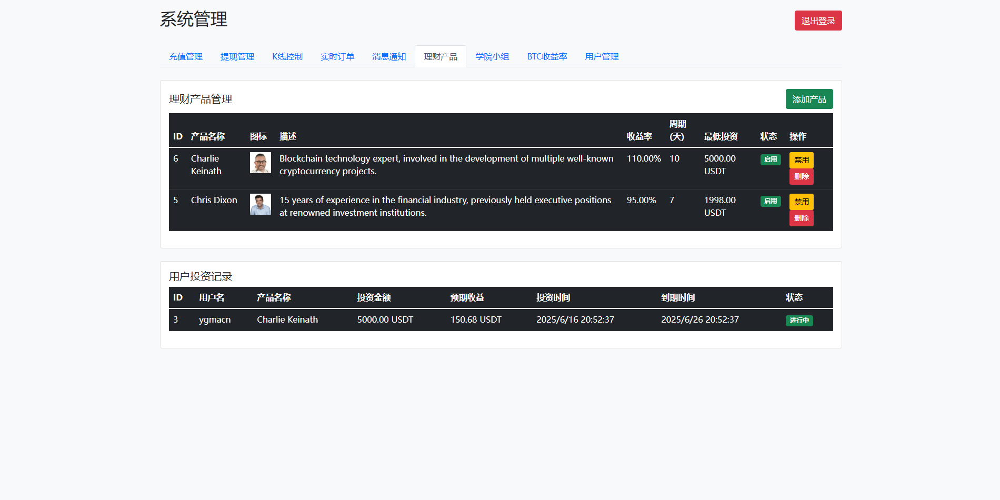Delete the Charlie Keinath product
1000x500 pixels.
pyautogui.click(x=801, y=177)
